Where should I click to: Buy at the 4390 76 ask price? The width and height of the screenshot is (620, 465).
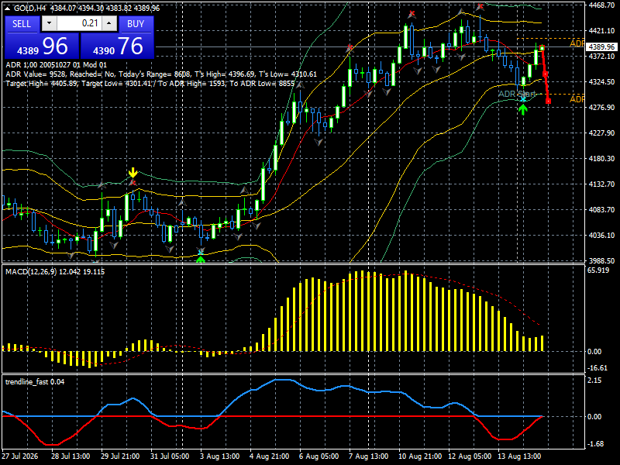(117, 46)
